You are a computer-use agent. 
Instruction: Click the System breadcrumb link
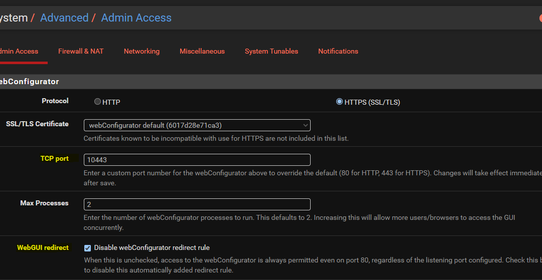click(x=14, y=18)
